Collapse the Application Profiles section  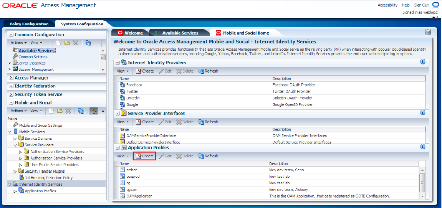[x=118, y=147]
